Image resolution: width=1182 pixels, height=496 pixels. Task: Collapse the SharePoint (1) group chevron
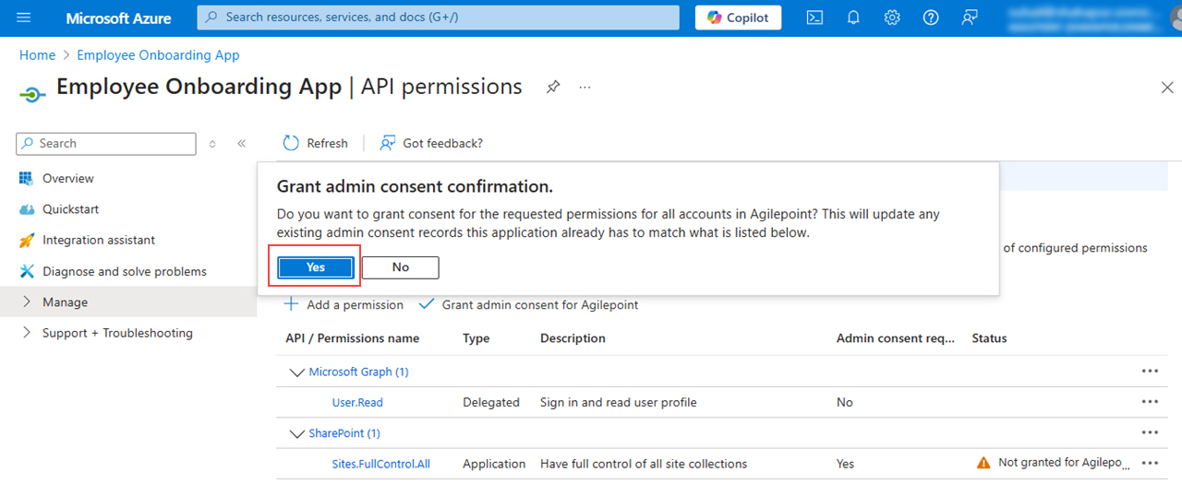pyautogui.click(x=296, y=433)
